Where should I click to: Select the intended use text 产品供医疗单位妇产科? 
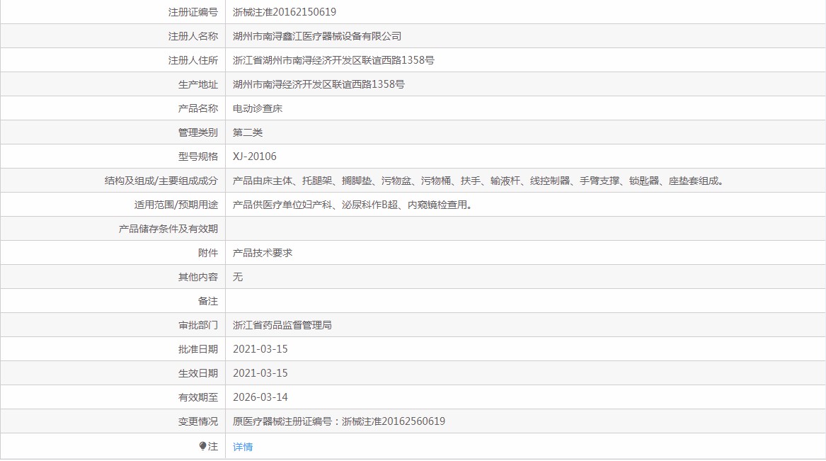354,205
